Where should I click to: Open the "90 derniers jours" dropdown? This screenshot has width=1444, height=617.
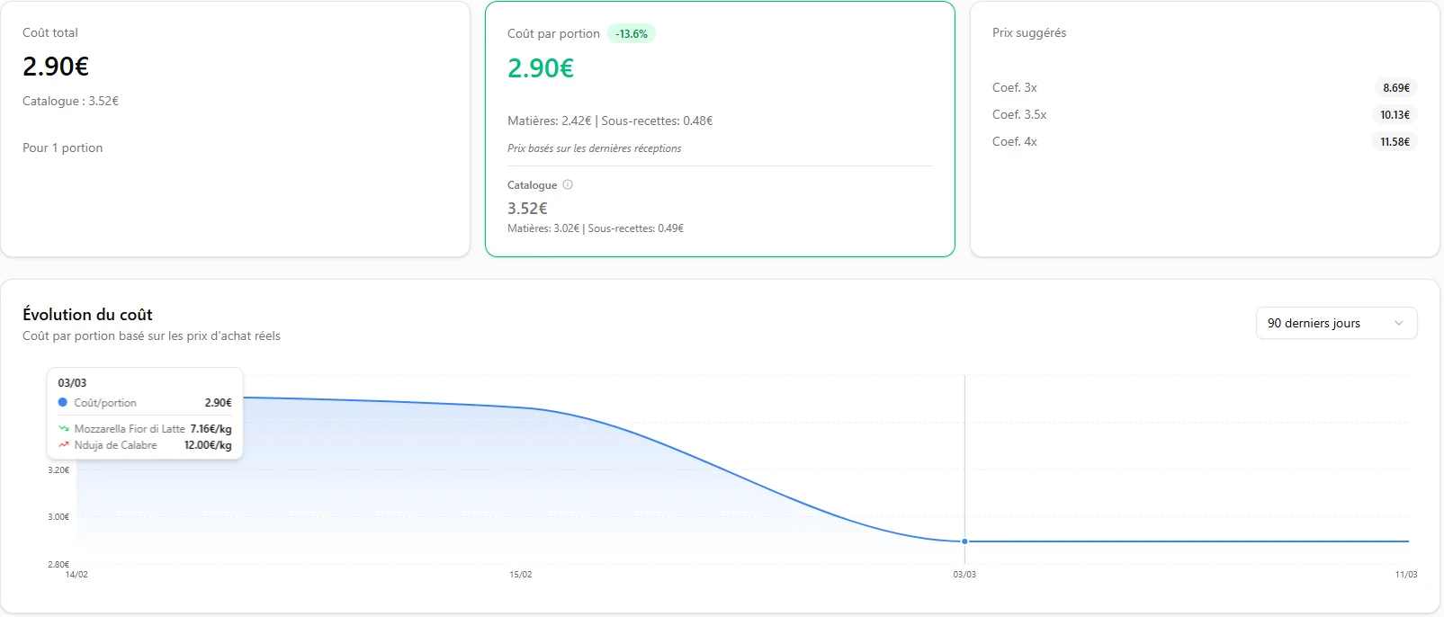pyautogui.click(x=1335, y=324)
